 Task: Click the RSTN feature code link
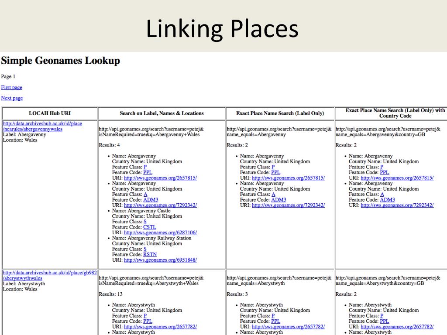[x=150, y=254]
